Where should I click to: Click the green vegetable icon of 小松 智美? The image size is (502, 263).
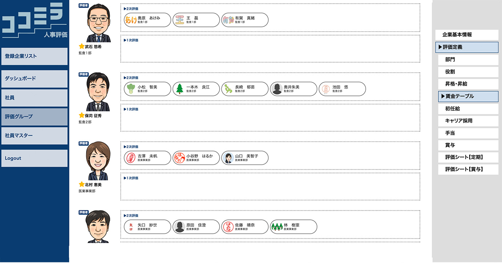[130, 89]
